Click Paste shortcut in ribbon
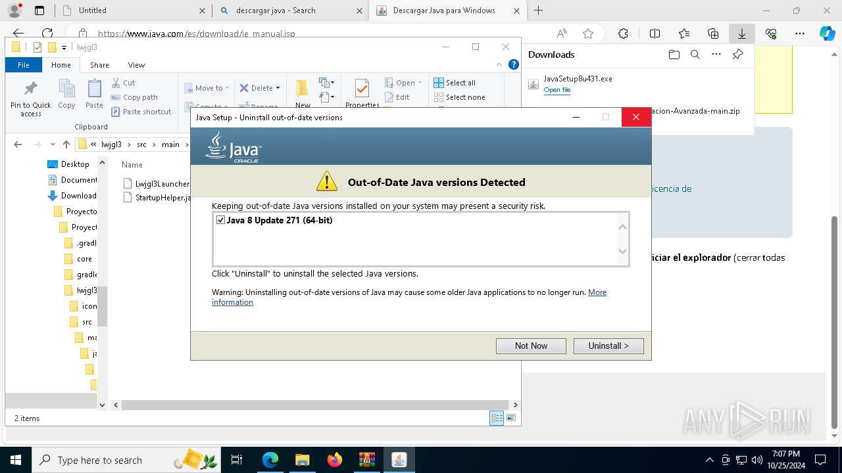This screenshot has height=473, width=842. 141,112
